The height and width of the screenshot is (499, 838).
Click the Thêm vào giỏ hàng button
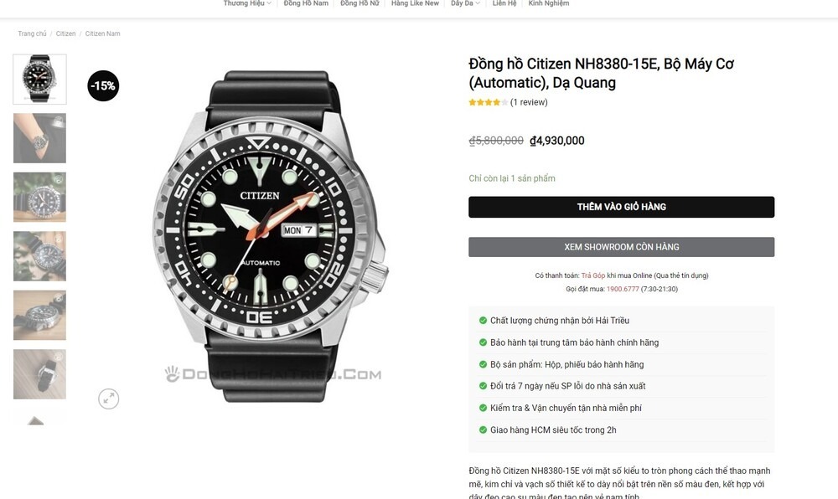[622, 207]
